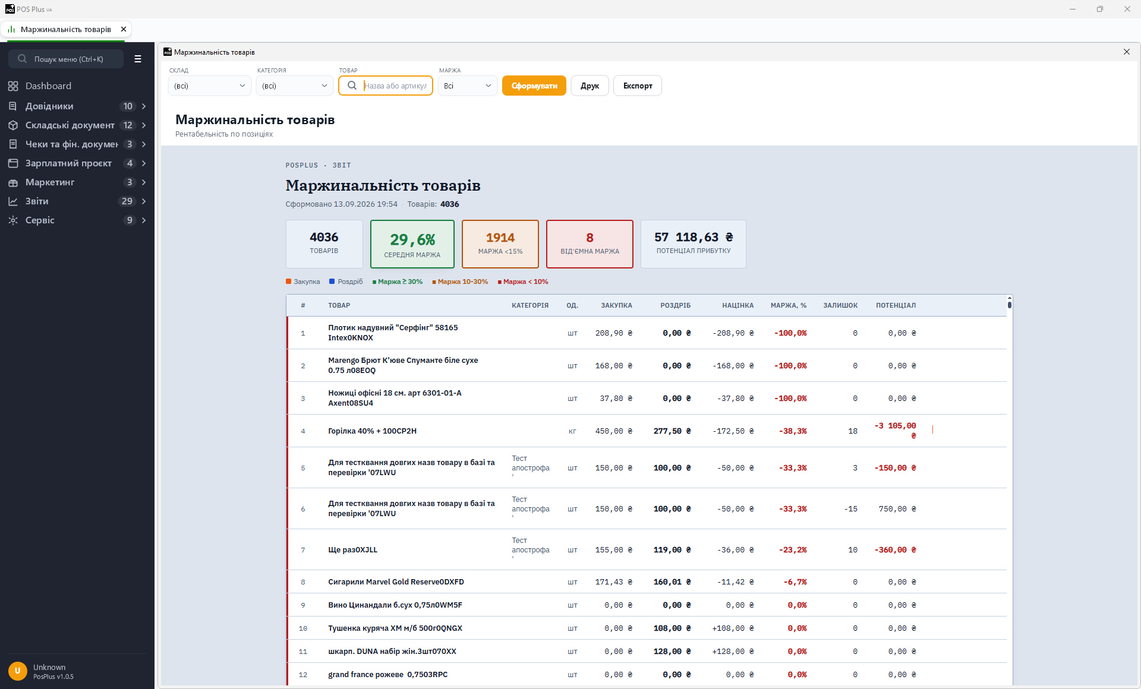Expand the Звіти menu chevron

tap(144, 201)
